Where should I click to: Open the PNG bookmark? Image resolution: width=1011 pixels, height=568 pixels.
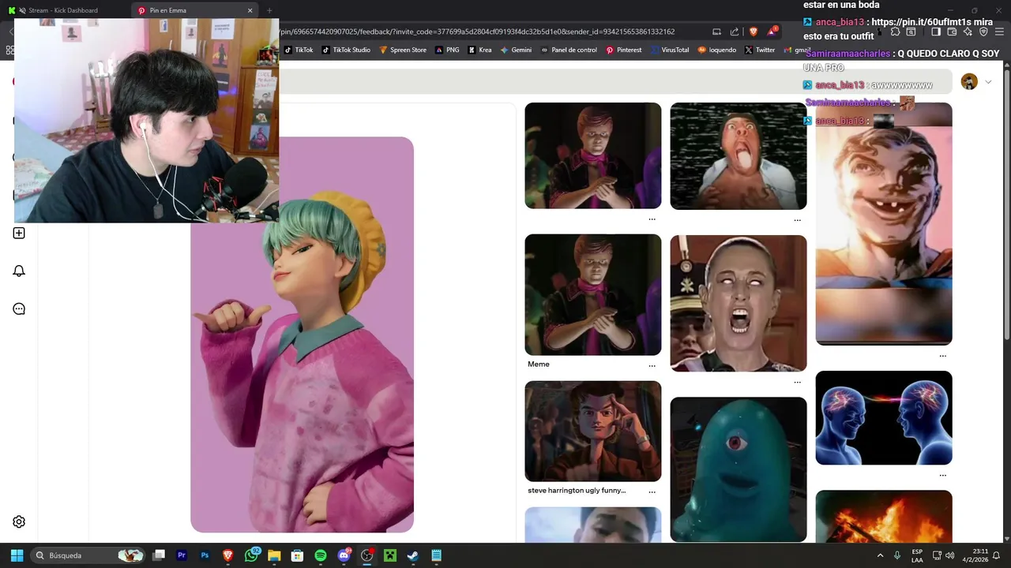447,50
